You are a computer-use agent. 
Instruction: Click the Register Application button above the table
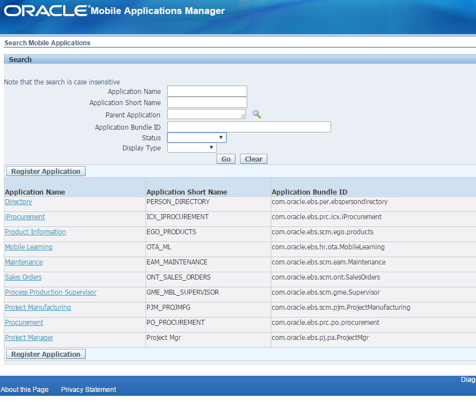46,171
